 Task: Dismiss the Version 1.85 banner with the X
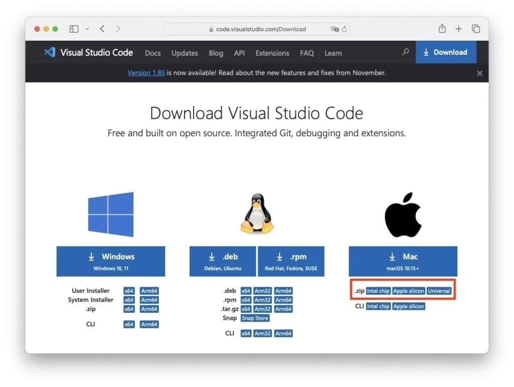479,73
